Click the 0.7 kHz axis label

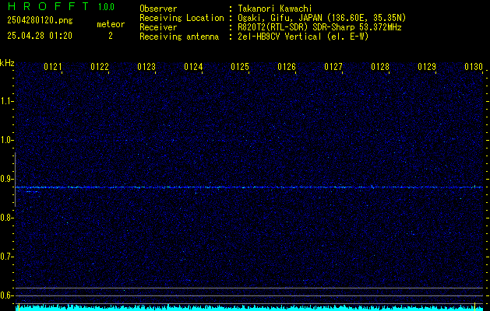click(x=6, y=257)
